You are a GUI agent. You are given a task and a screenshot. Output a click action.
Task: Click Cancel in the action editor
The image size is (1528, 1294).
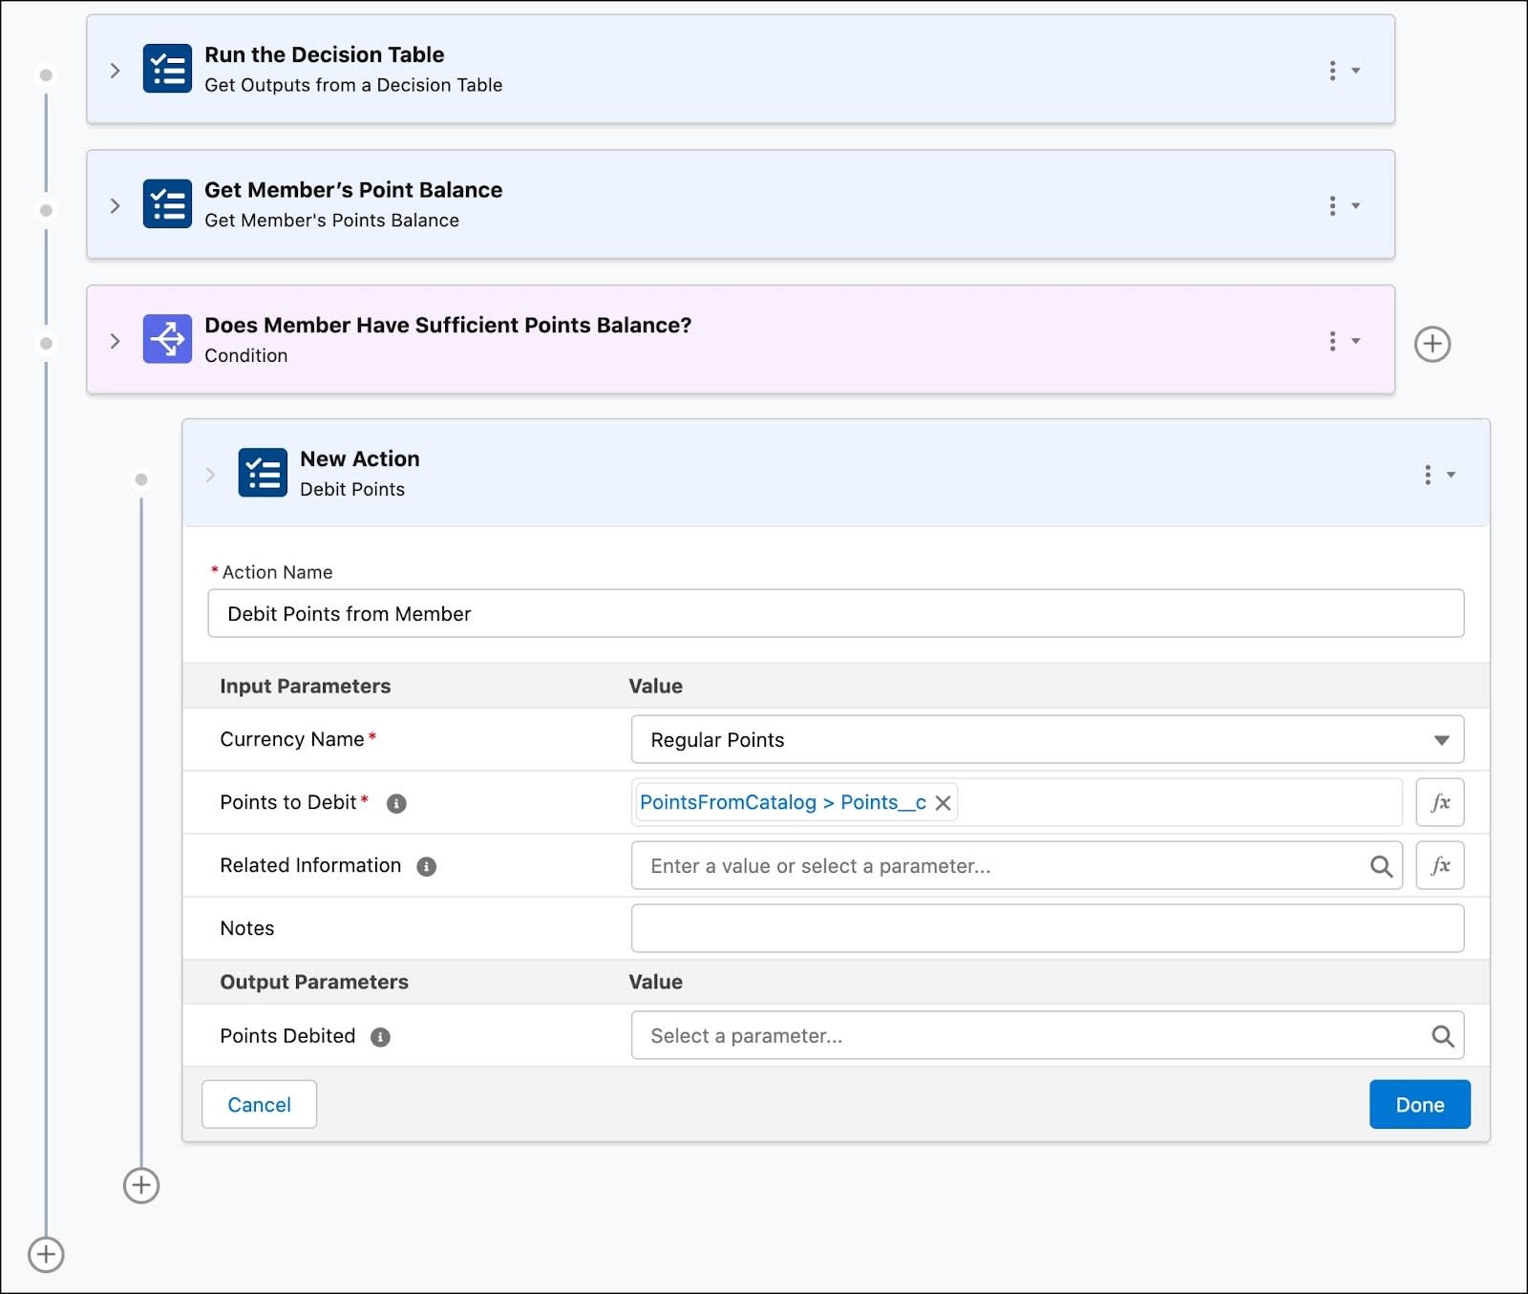pyautogui.click(x=259, y=1104)
